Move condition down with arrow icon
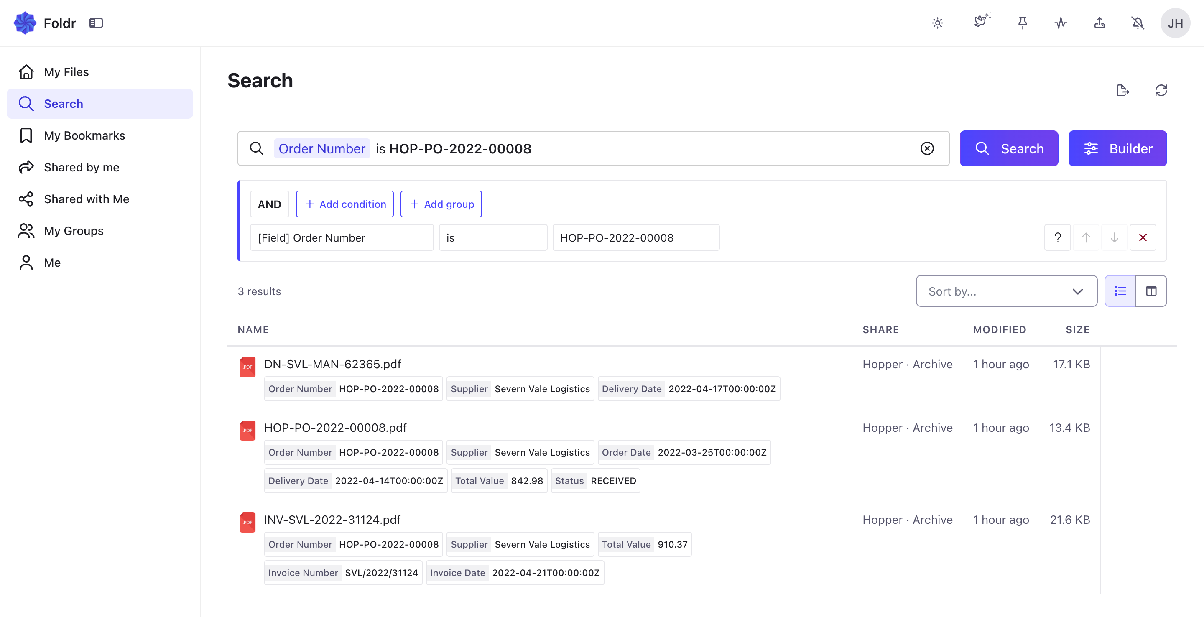1204x617 pixels. tap(1114, 237)
